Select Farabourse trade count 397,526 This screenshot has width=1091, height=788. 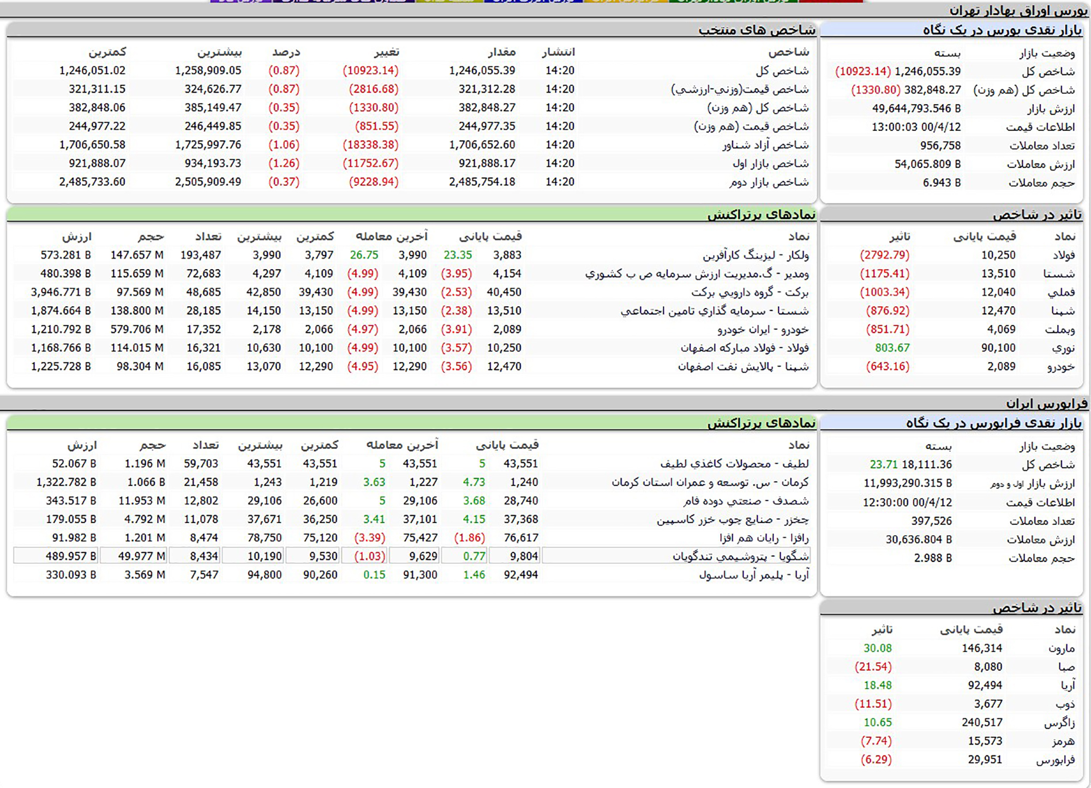[932, 520]
